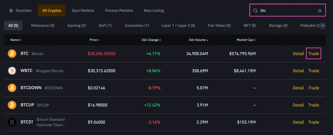Click the Favorites star icon
Viewport: 333px width, 135px height.
pyautogui.click(x=11, y=11)
